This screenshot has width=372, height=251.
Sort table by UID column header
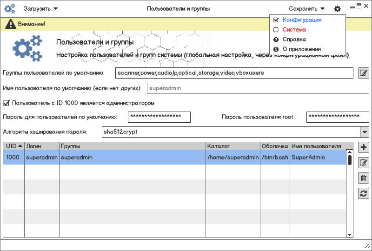(x=13, y=146)
